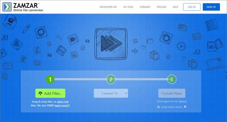Open the Formats menu item
The image size is (227, 122).
(145, 7)
